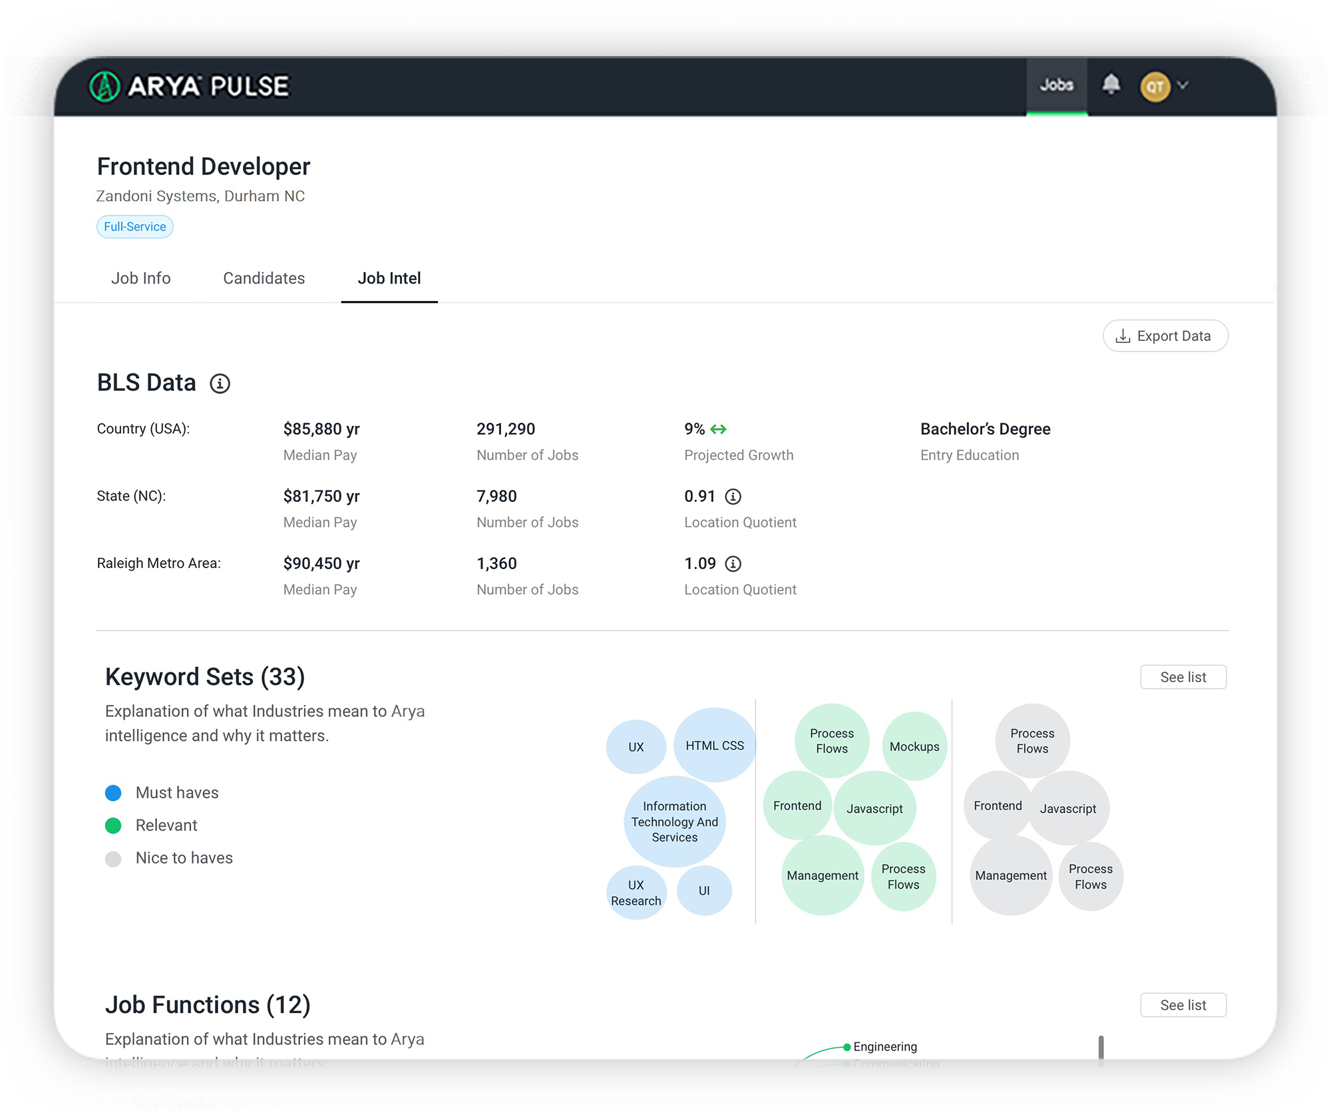
Task: Open the Jobs navigation item
Action: coord(1057,86)
